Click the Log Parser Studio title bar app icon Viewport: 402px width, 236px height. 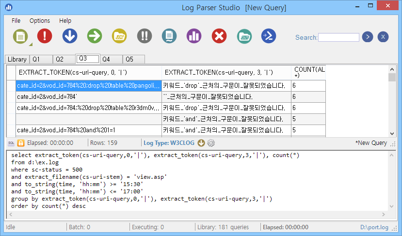[9, 7]
